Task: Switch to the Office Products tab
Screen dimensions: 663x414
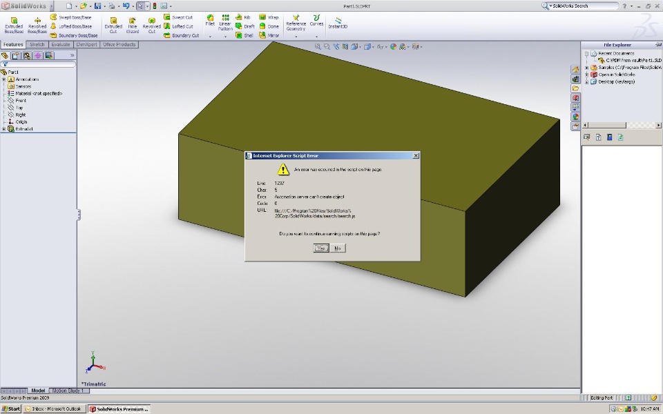Action: pos(119,44)
